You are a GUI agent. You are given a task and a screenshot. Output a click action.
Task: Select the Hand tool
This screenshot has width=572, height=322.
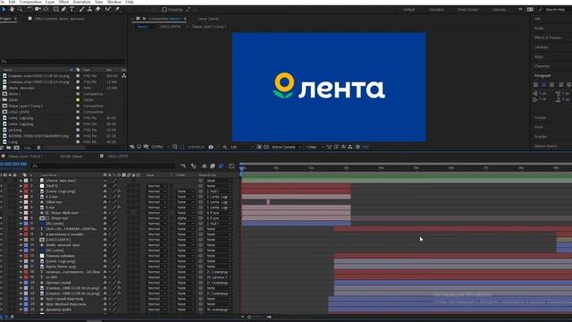[x=12, y=10]
